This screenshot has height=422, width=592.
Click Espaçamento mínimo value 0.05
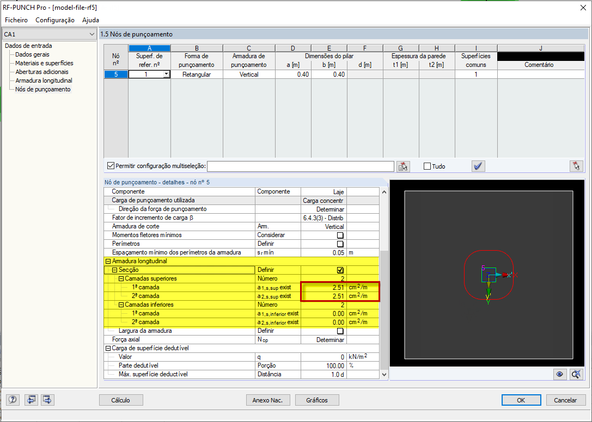click(x=324, y=253)
